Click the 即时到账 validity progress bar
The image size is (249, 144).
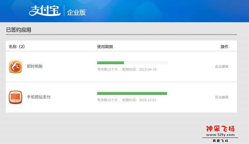point(132,63)
